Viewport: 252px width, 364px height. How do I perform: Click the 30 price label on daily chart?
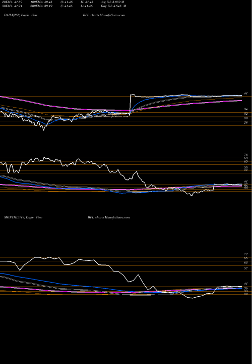(246, 118)
